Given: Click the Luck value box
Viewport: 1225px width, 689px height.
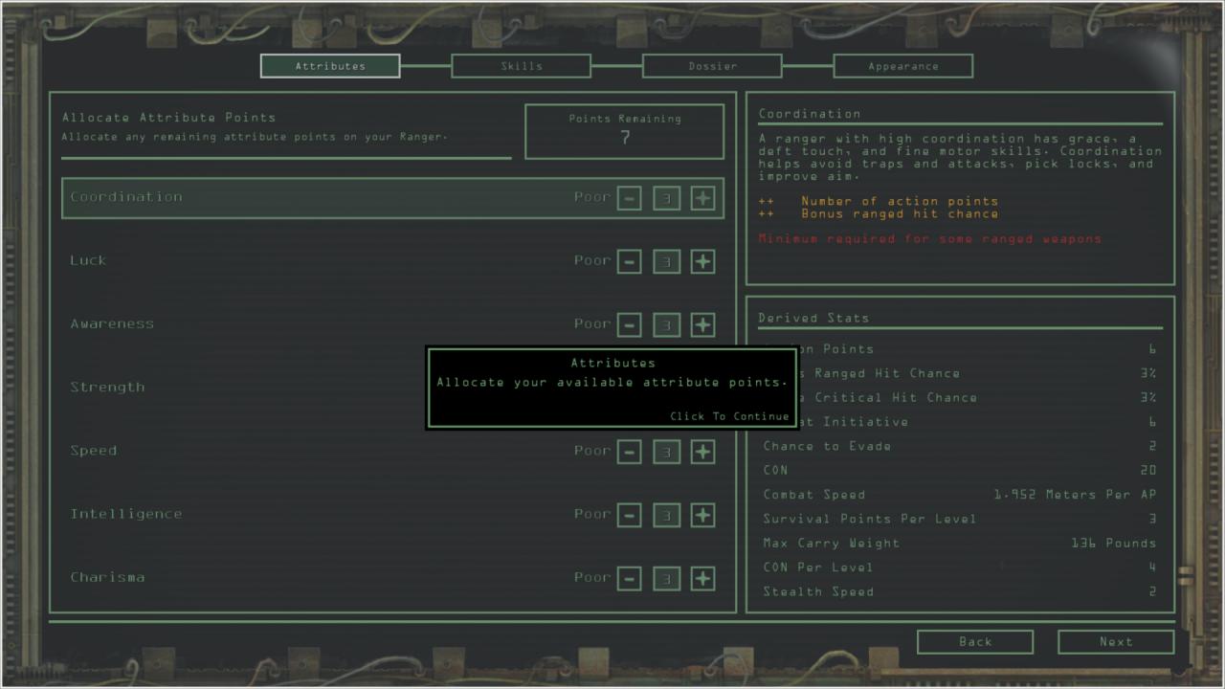Looking at the screenshot, I should coord(666,261).
